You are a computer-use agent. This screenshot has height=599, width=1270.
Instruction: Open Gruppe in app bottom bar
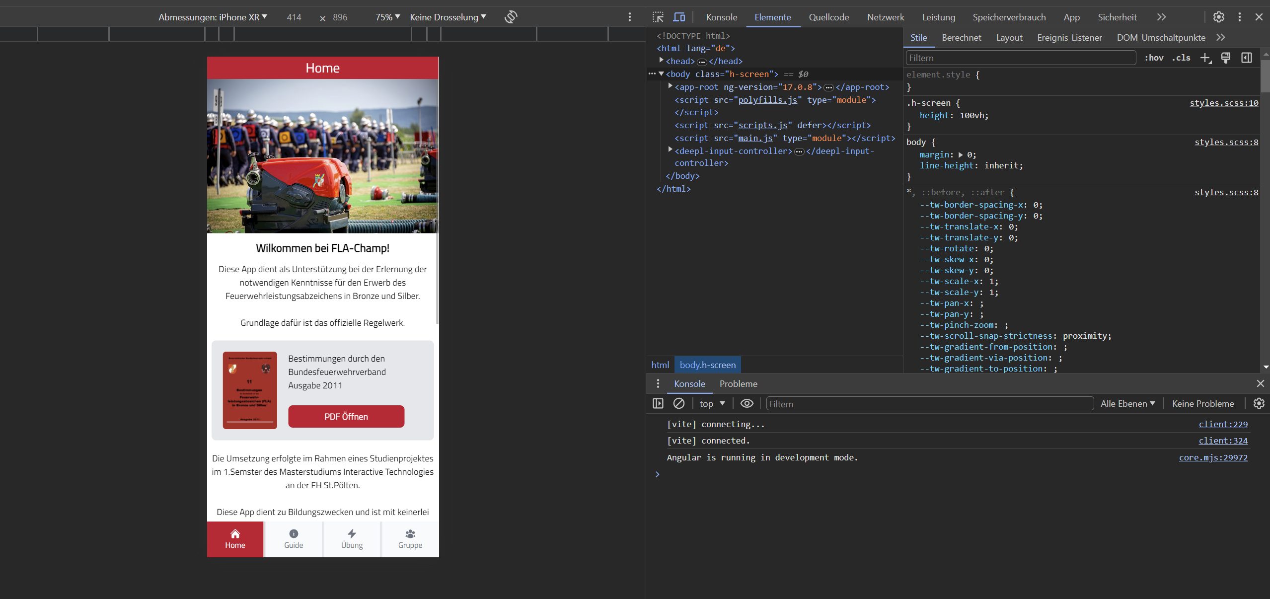[x=410, y=539]
